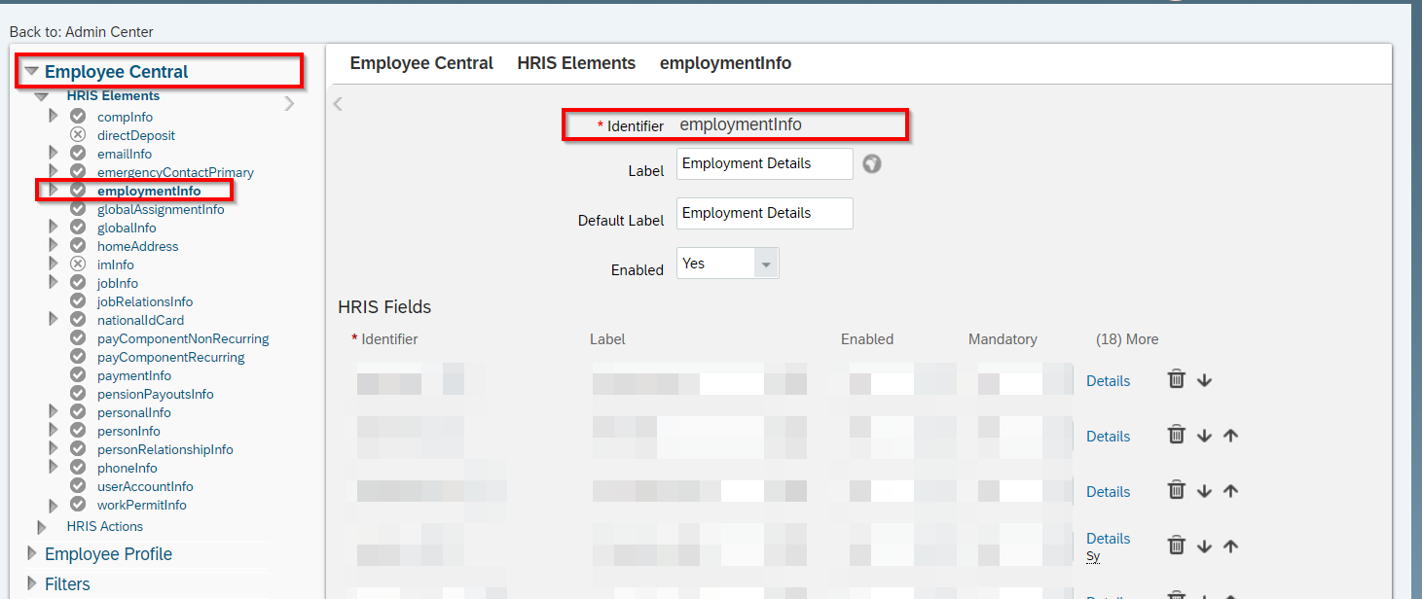Expand the workPermitInfo tree node
This screenshot has width=1422, height=599.
[x=54, y=505]
